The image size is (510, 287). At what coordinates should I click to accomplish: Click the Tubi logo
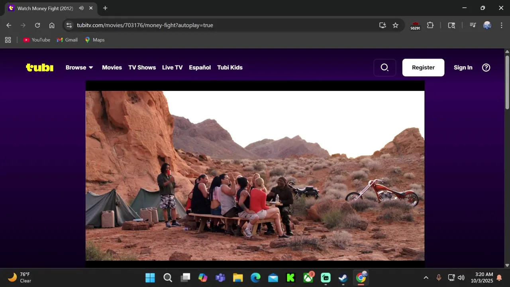click(x=39, y=67)
